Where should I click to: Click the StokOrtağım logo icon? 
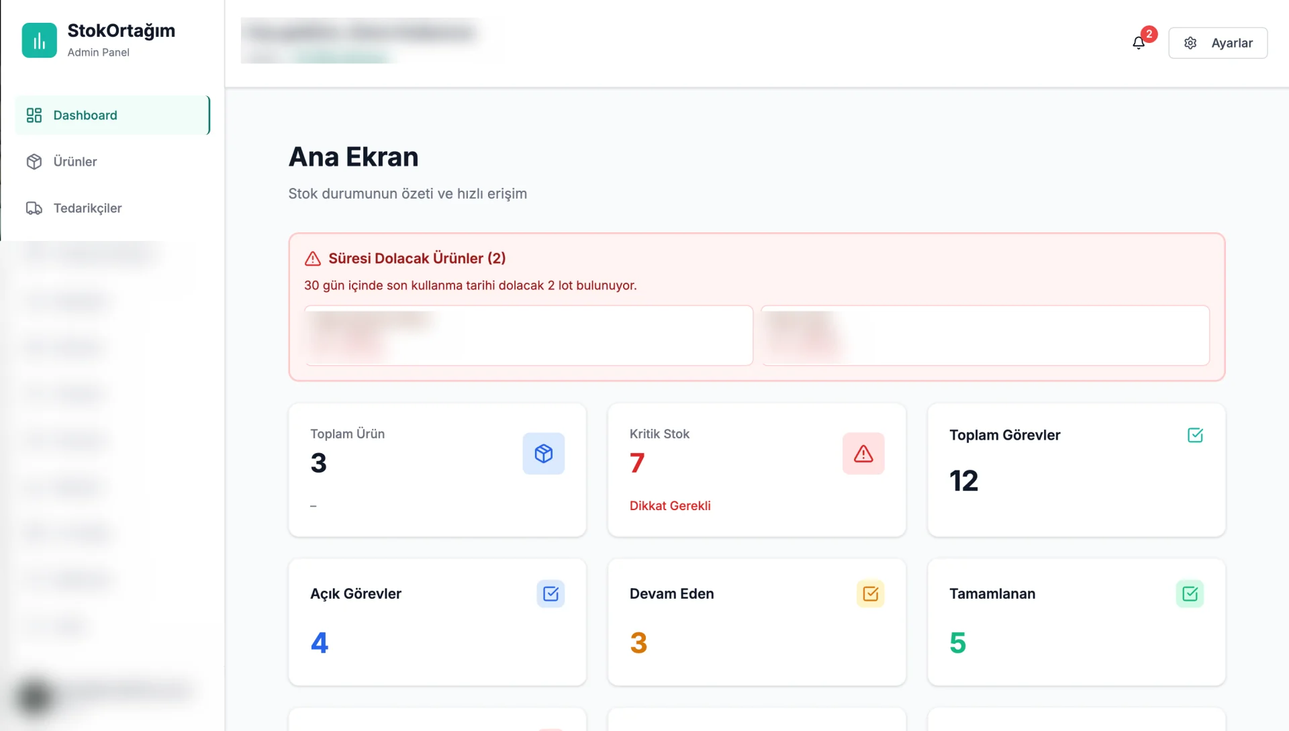coord(39,40)
